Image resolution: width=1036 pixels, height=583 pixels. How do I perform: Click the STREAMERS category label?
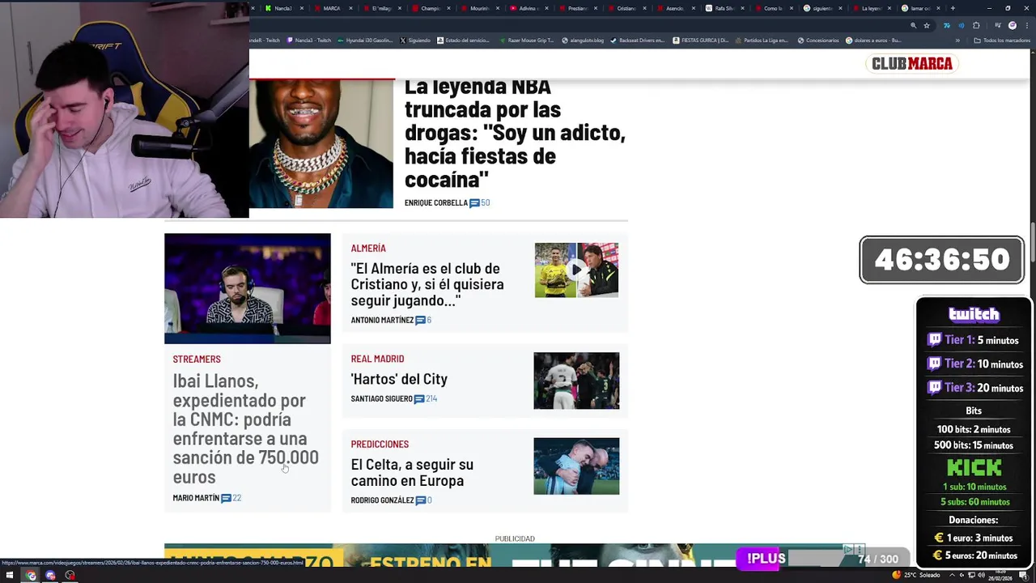(x=196, y=359)
